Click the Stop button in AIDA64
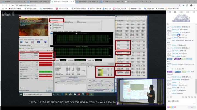This screenshot has height=110, width=197. tap(59, 64)
